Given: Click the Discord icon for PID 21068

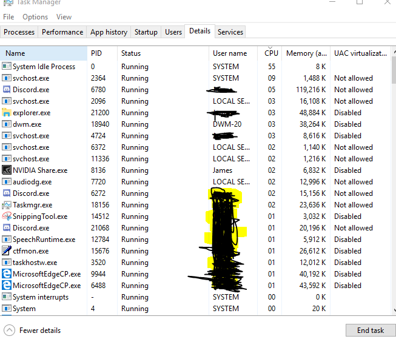Looking at the screenshot, I should point(7,228).
